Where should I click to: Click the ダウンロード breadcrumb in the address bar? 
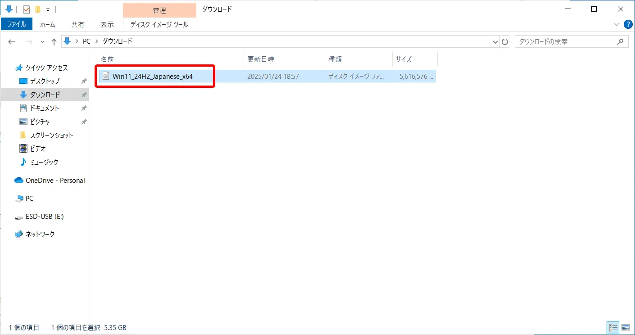click(x=118, y=41)
